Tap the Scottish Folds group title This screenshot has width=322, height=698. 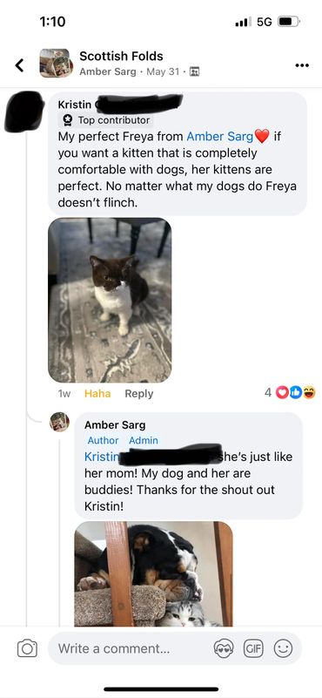(x=121, y=56)
